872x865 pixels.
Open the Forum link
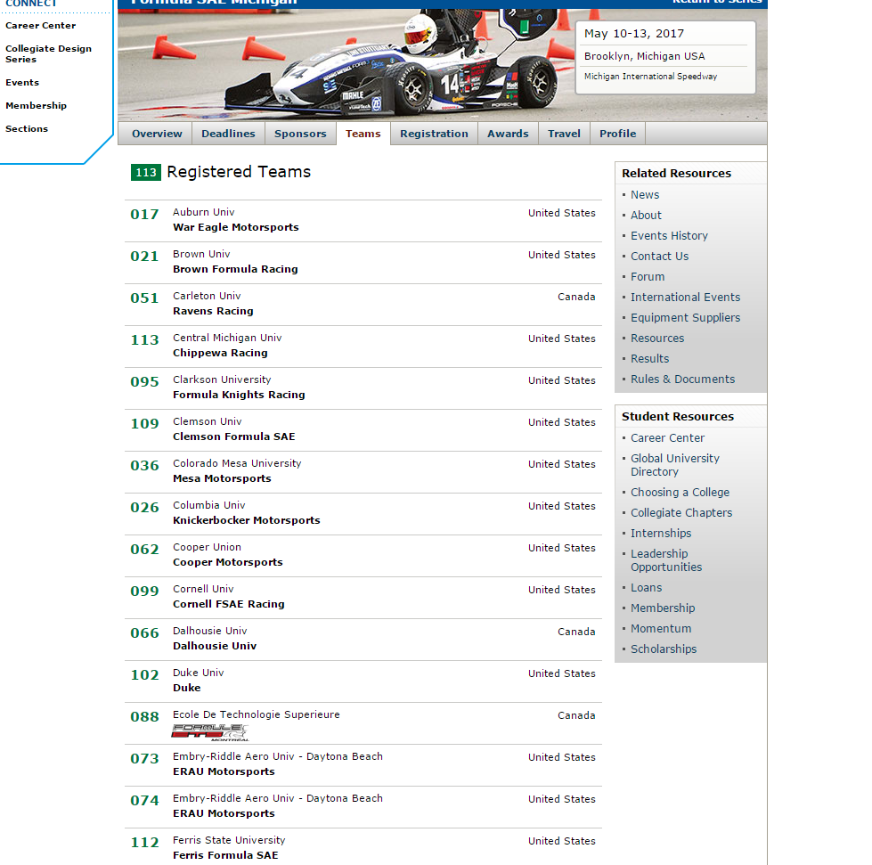648,277
